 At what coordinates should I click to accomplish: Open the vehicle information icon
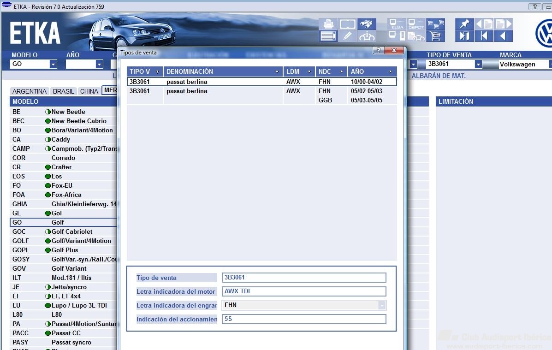click(367, 36)
